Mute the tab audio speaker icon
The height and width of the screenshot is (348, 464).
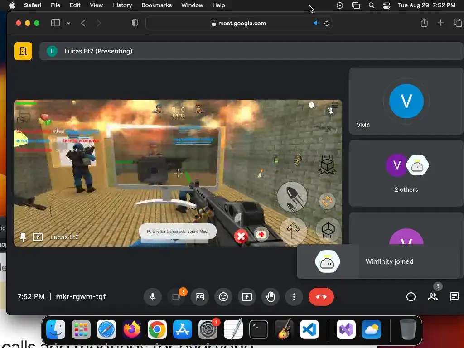316,23
